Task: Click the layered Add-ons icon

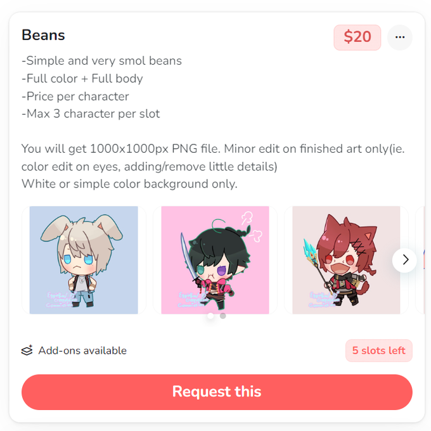Action: pos(27,351)
